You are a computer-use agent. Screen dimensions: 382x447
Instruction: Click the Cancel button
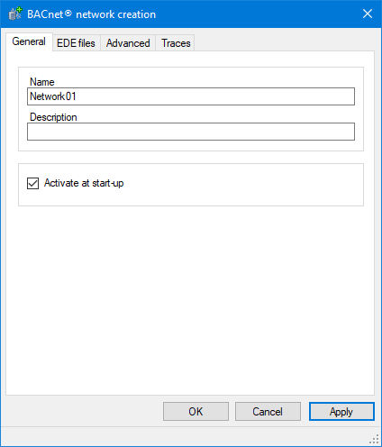(x=268, y=412)
